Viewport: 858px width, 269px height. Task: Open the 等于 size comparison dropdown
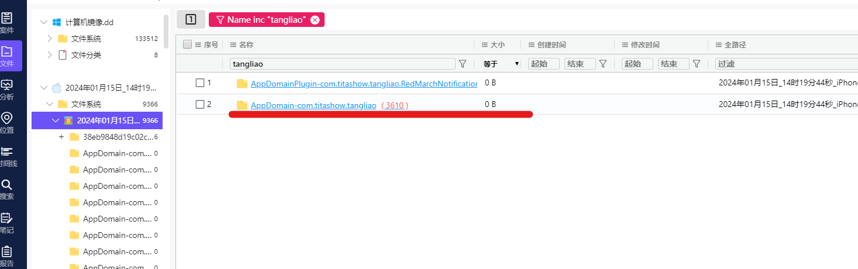tap(501, 64)
